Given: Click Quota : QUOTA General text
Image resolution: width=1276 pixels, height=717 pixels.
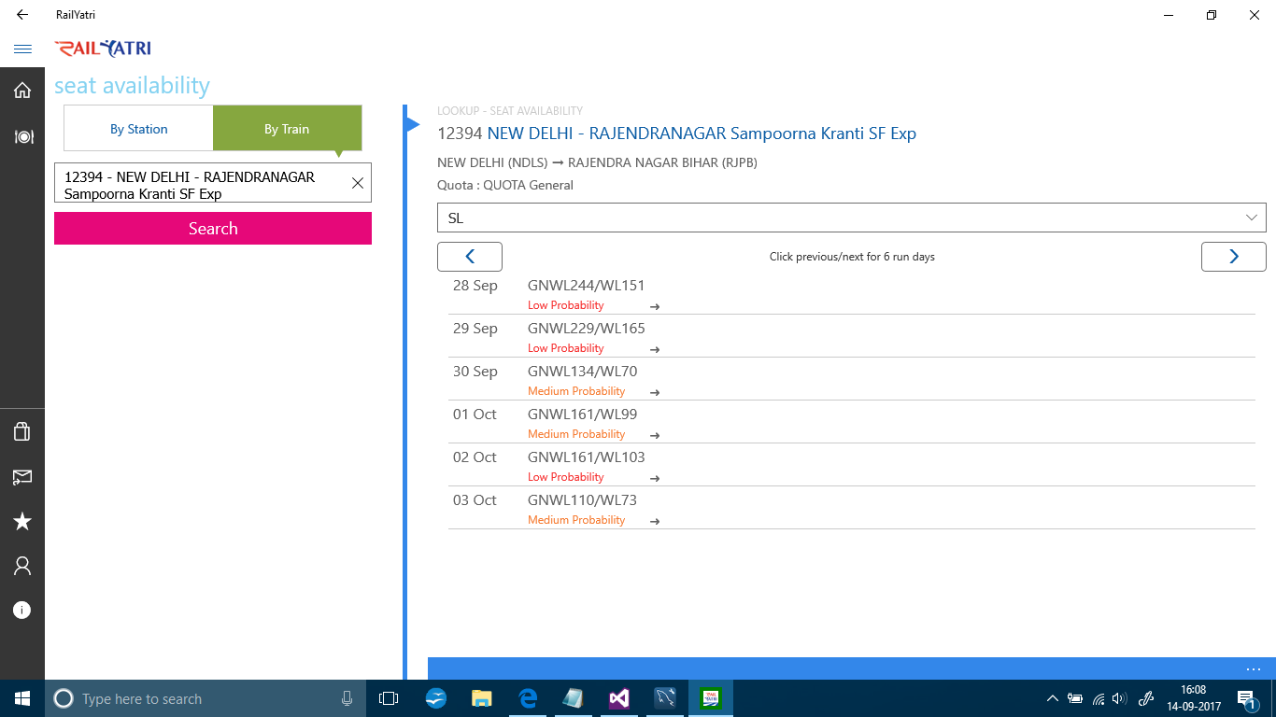Looking at the screenshot, I should coord(505,185).
